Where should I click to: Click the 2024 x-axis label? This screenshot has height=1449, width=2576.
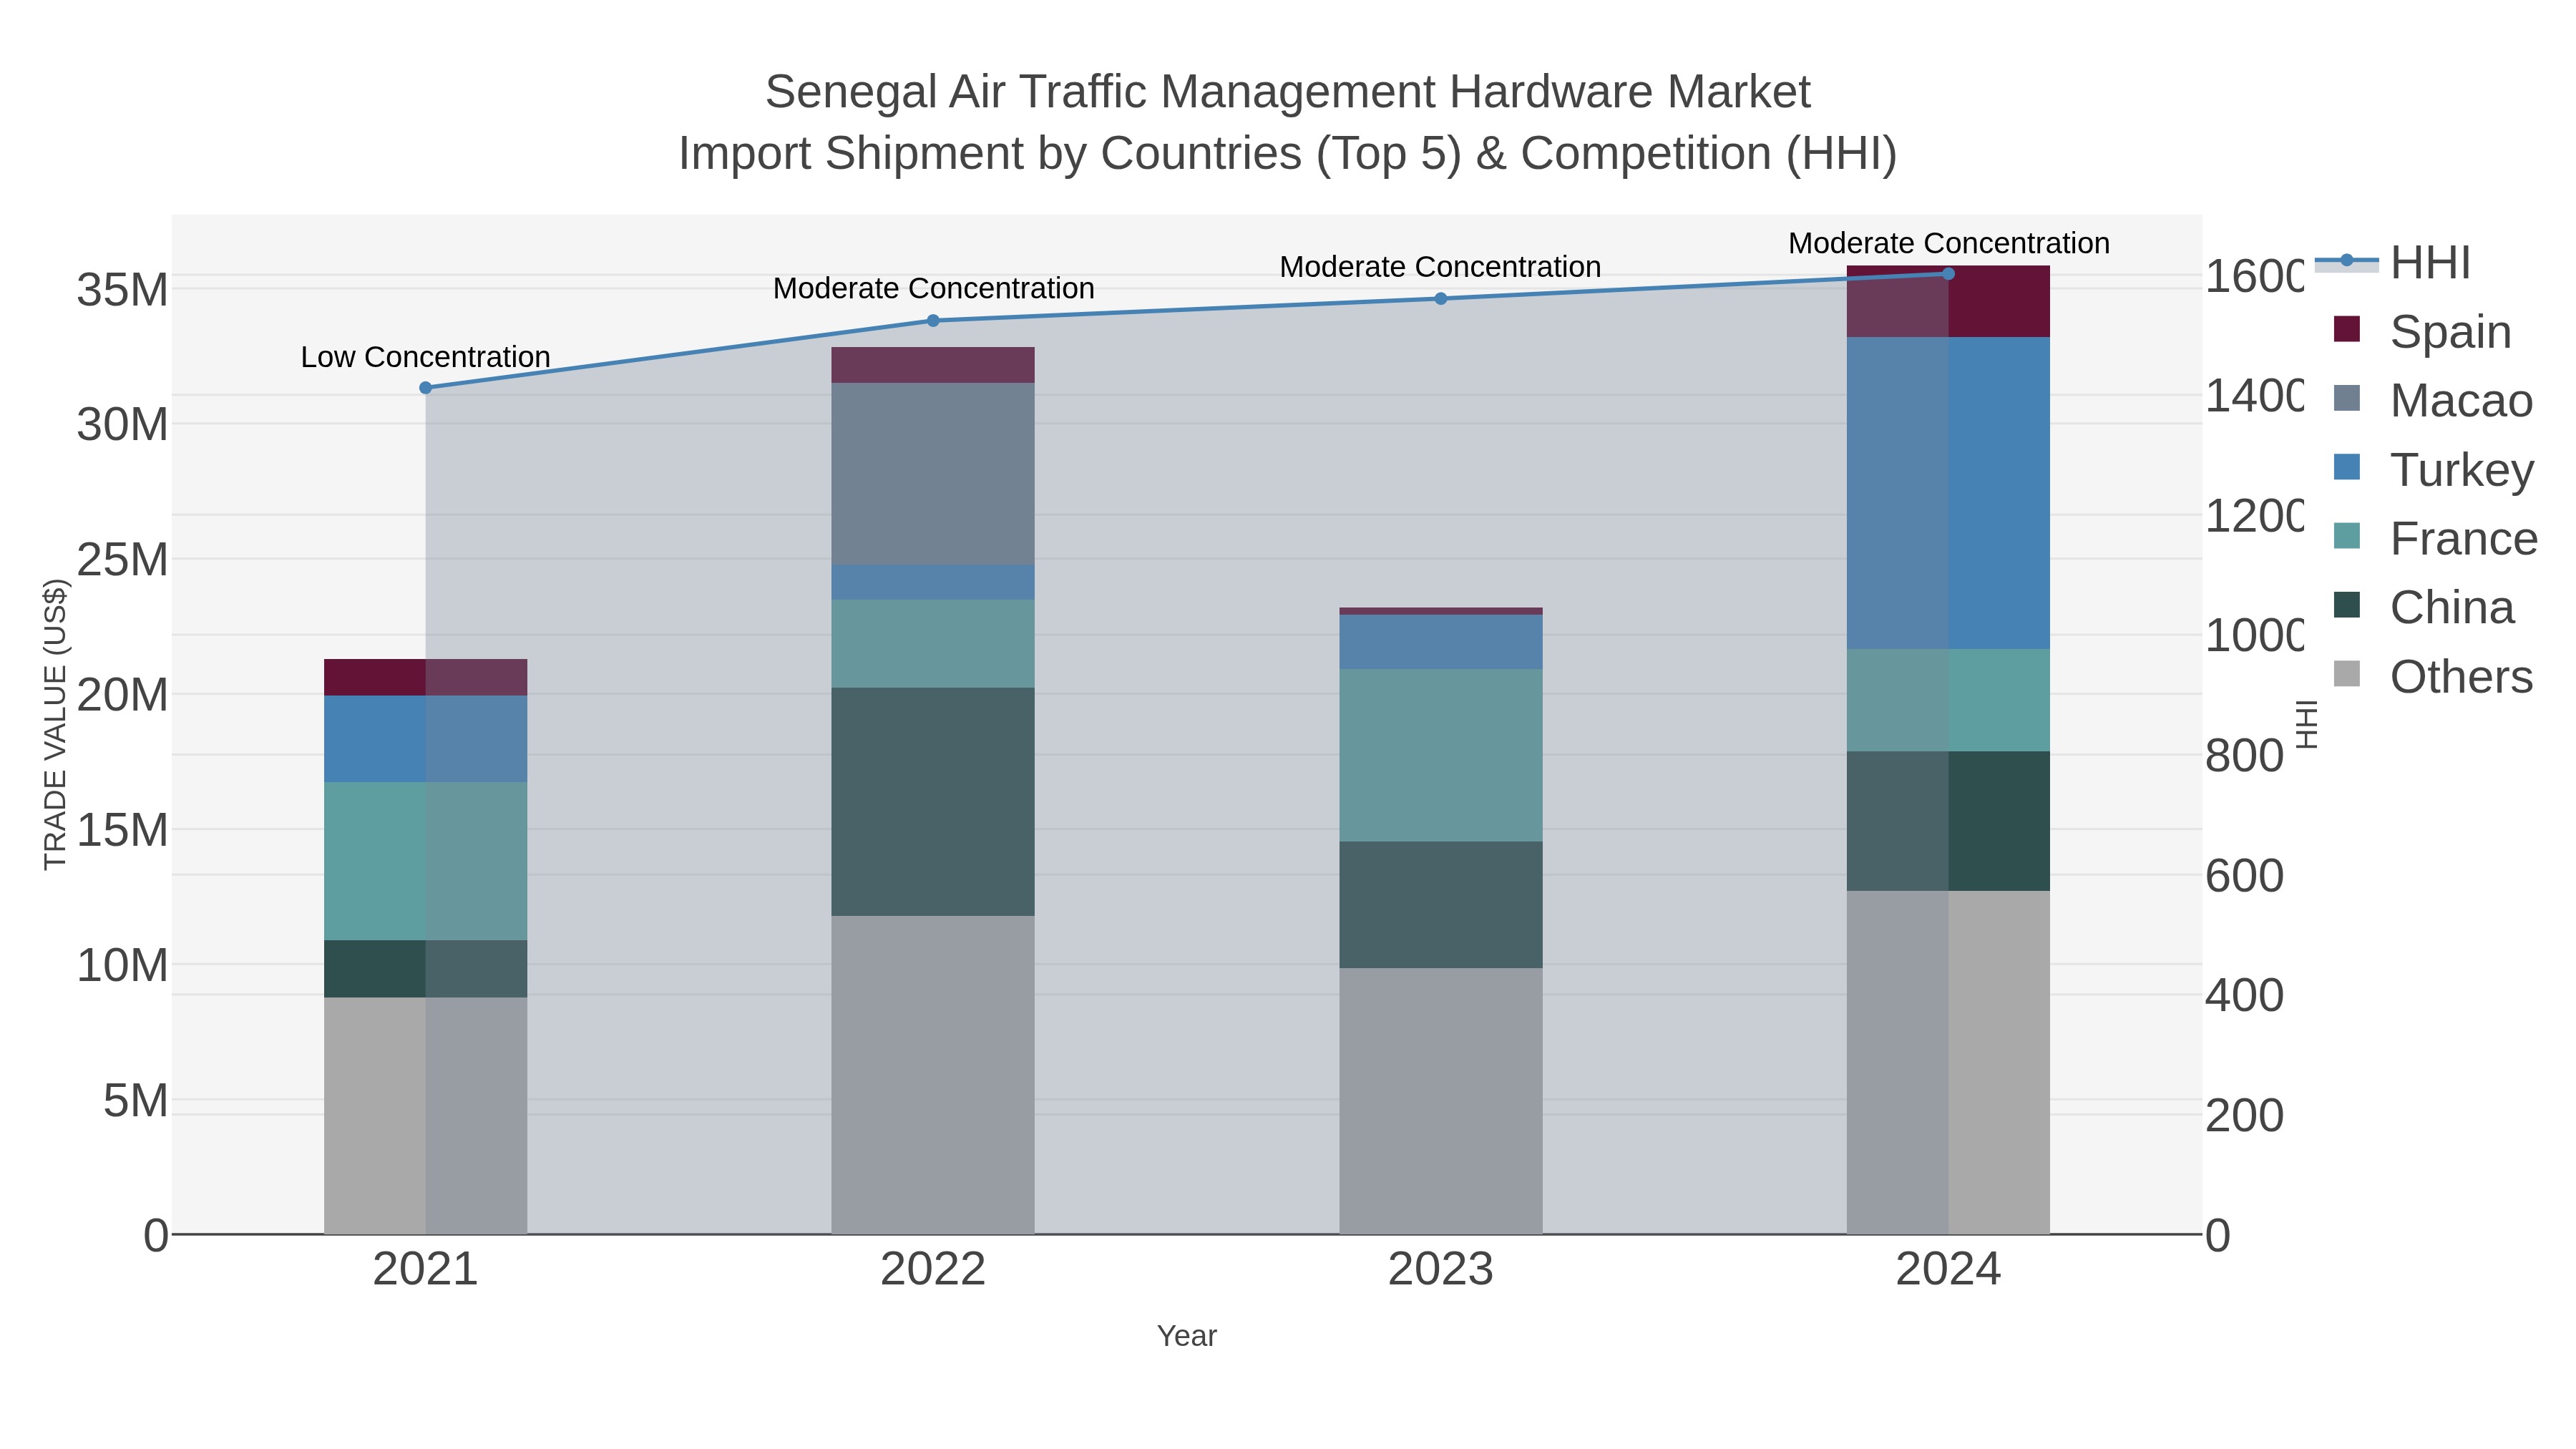[x=1948, y=1270]
